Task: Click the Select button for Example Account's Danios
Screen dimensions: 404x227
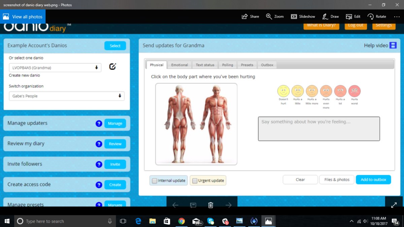Action: tap(115, 46)
